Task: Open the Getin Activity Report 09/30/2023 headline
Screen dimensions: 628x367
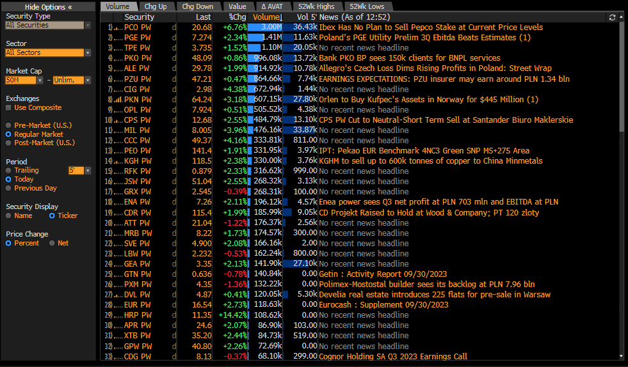Action: (x=383, y=274)
